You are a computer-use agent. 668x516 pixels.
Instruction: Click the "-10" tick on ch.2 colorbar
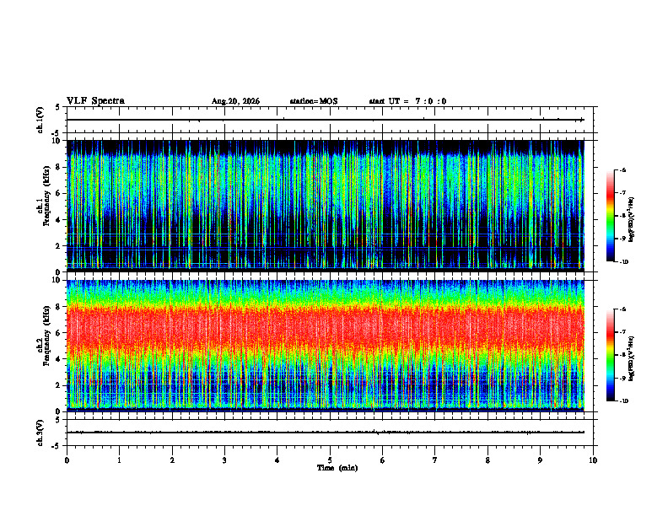[624, 401]
